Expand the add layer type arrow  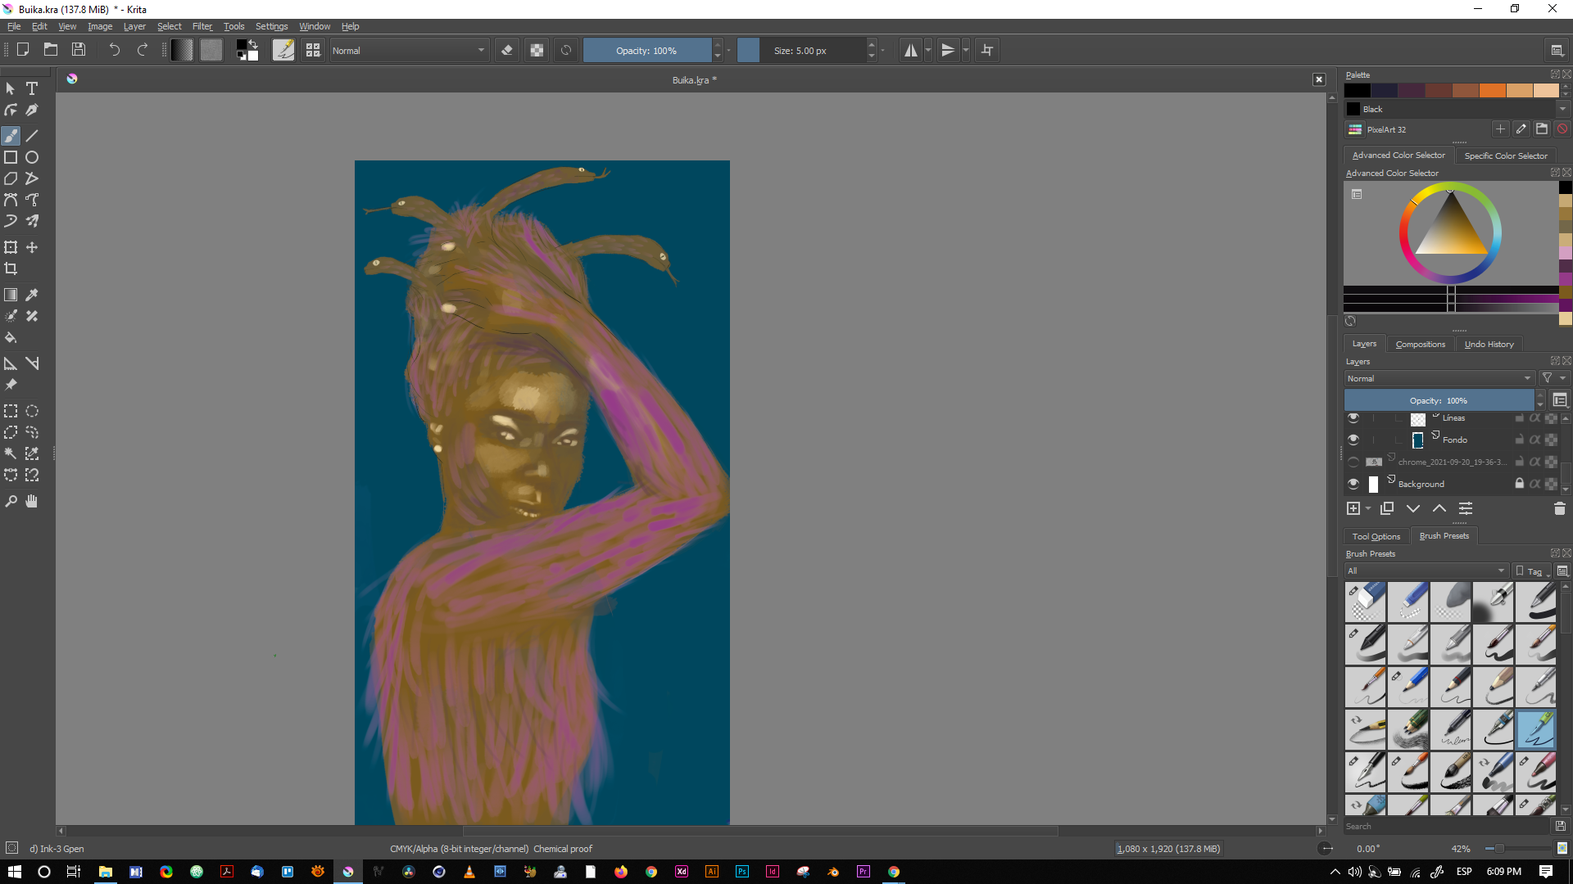[1368, 508]
